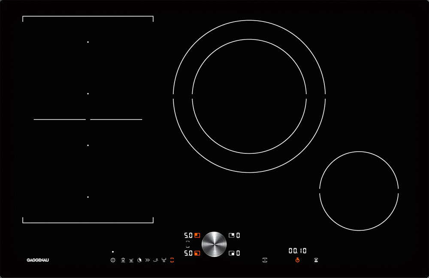Viewport: 429px width, 278px height.
Task: Activate the double-chevron boost icon
Action: (148, 260)
